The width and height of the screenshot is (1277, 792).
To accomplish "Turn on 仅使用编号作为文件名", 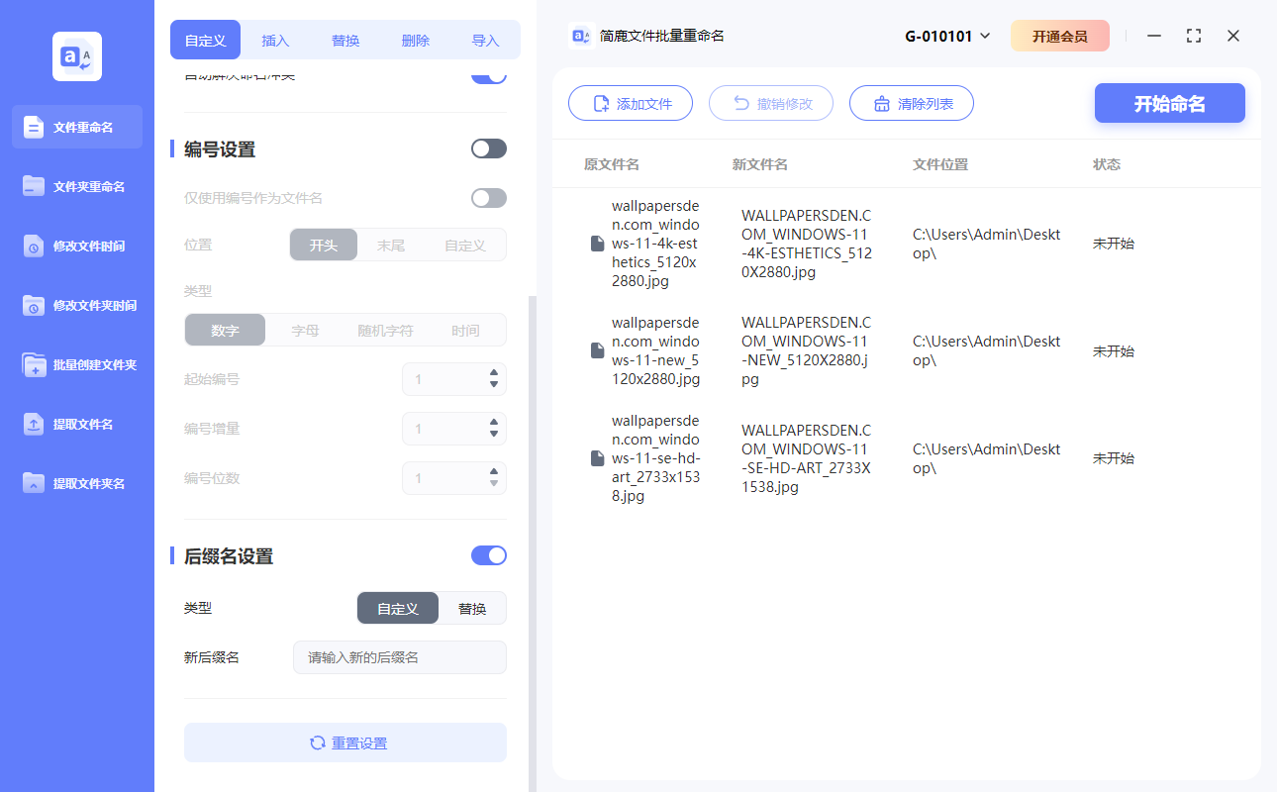I will [x=488, y=198].
